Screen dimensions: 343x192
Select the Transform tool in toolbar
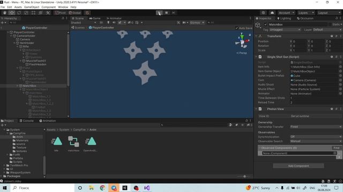(41, 13)
